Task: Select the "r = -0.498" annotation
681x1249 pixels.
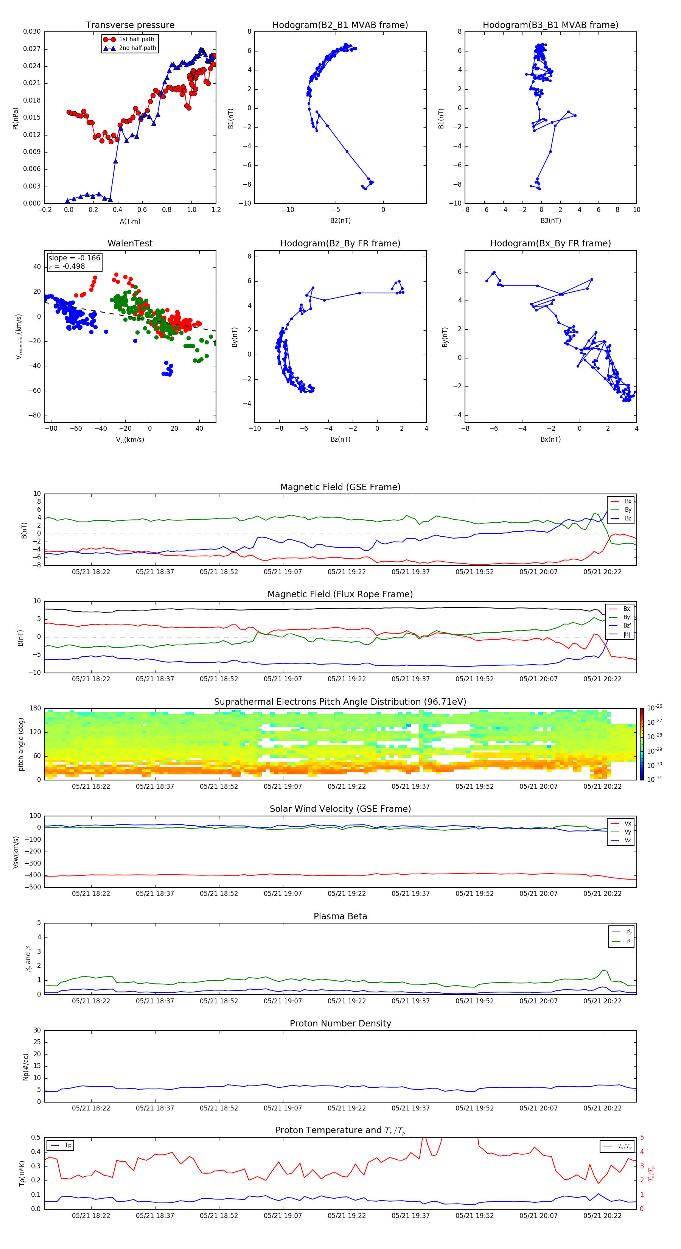Action: tap(67, 266)
